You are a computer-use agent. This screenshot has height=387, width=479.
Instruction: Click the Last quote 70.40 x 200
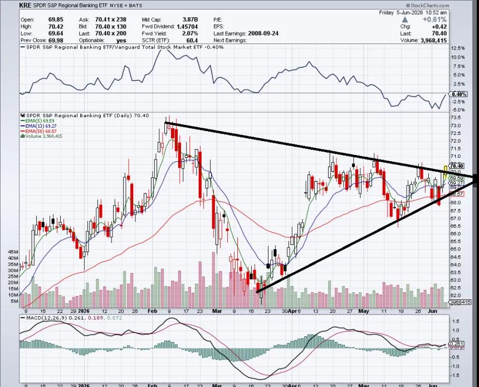pos(111,33)
